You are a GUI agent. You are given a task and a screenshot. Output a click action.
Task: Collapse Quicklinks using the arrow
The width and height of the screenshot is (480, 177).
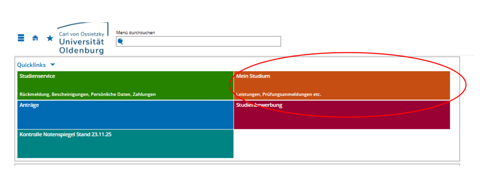tap(53, 65)
